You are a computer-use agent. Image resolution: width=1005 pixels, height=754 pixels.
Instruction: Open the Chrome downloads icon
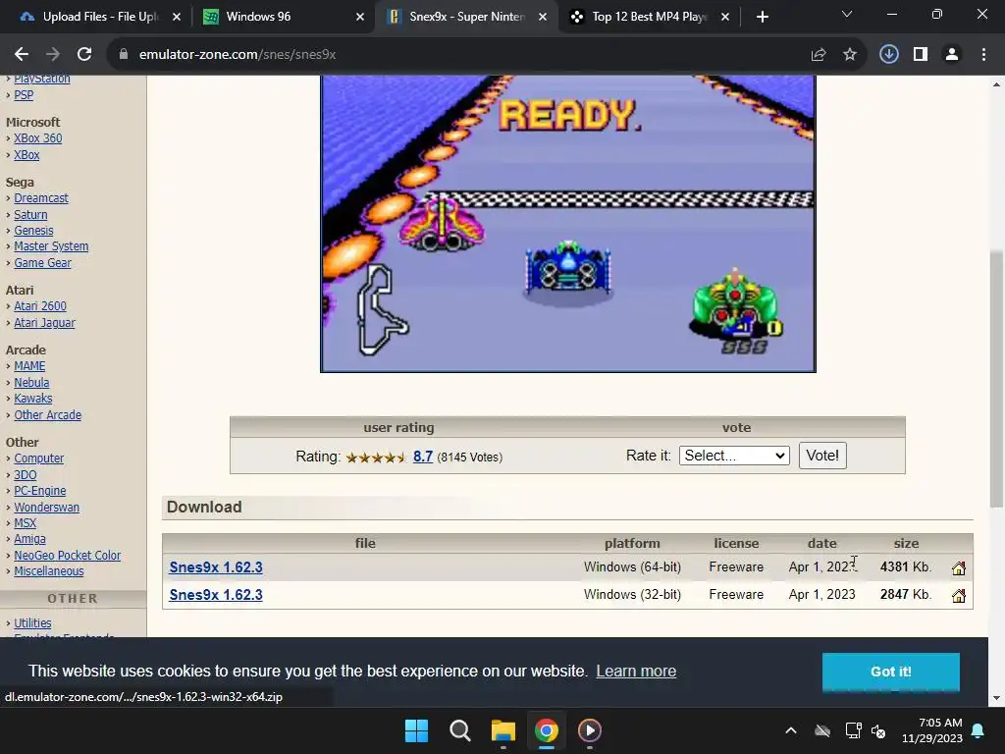click(888, 55)
